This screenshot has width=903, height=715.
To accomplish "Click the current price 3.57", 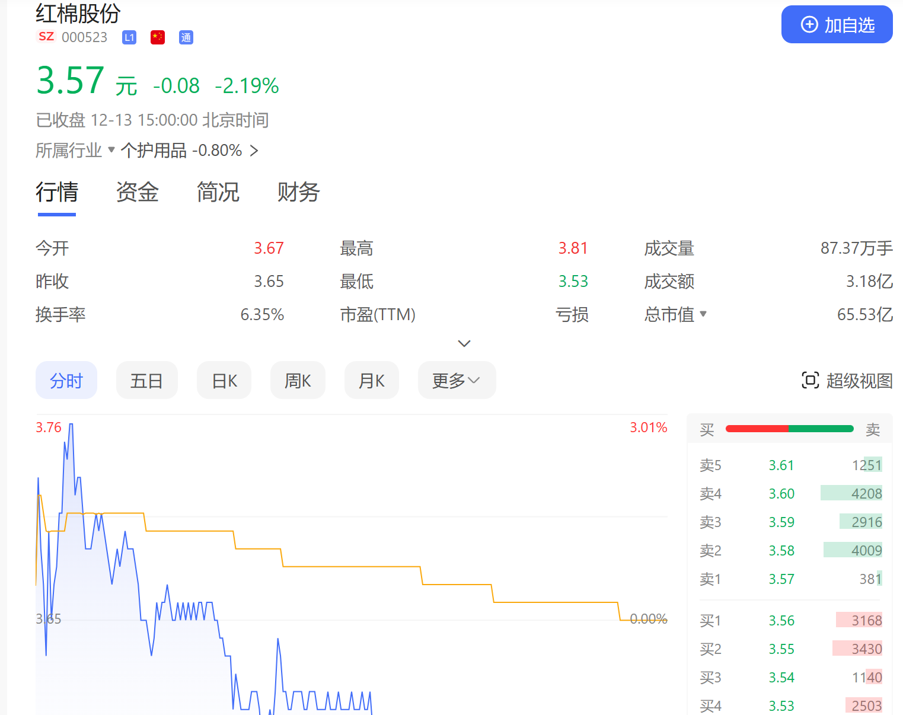I will pyautogui.click(x=71, y=81).
